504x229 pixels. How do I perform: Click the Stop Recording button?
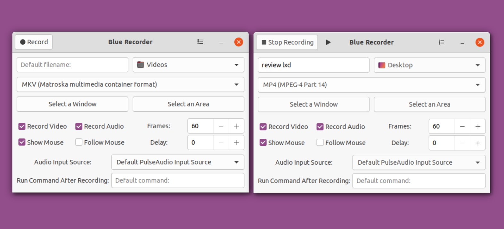coord(287,42)
